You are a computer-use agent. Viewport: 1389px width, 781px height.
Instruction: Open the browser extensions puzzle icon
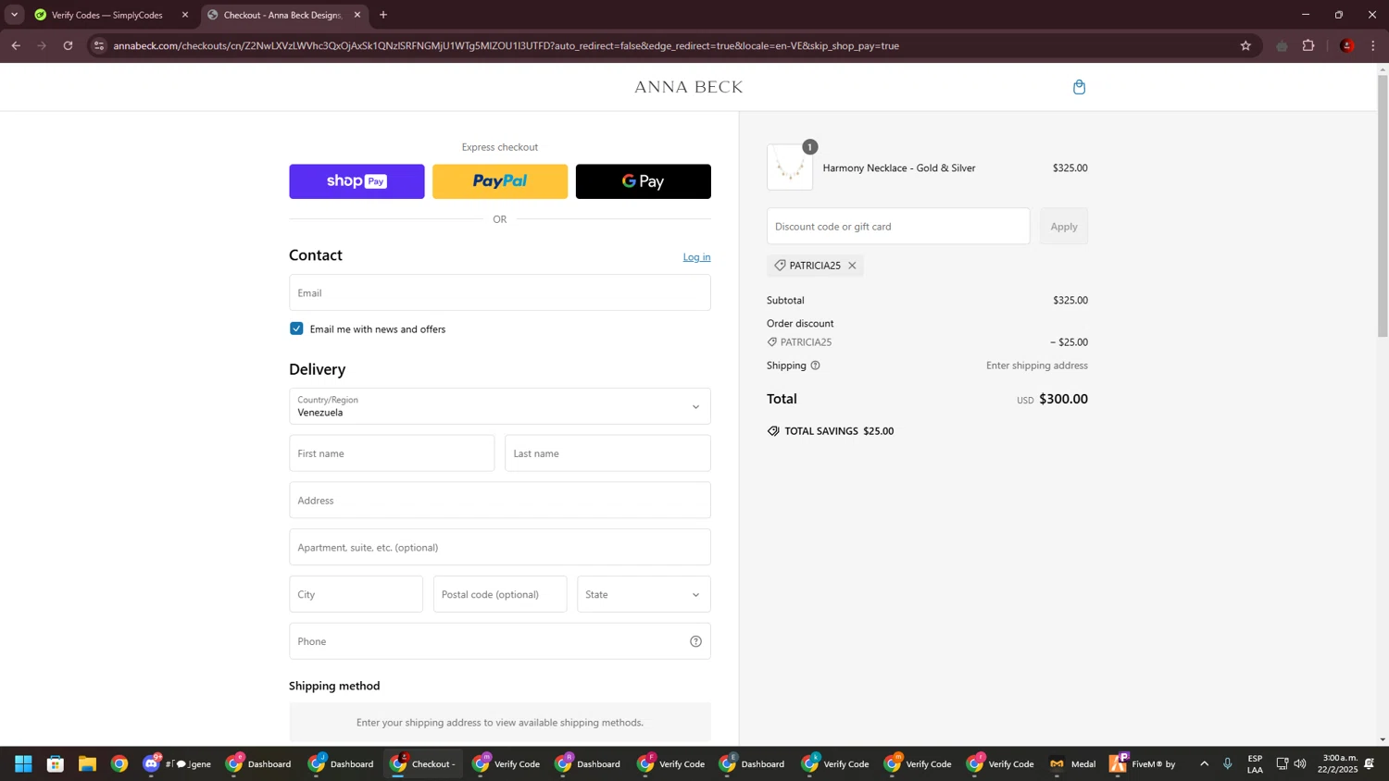click(1308, 45)
